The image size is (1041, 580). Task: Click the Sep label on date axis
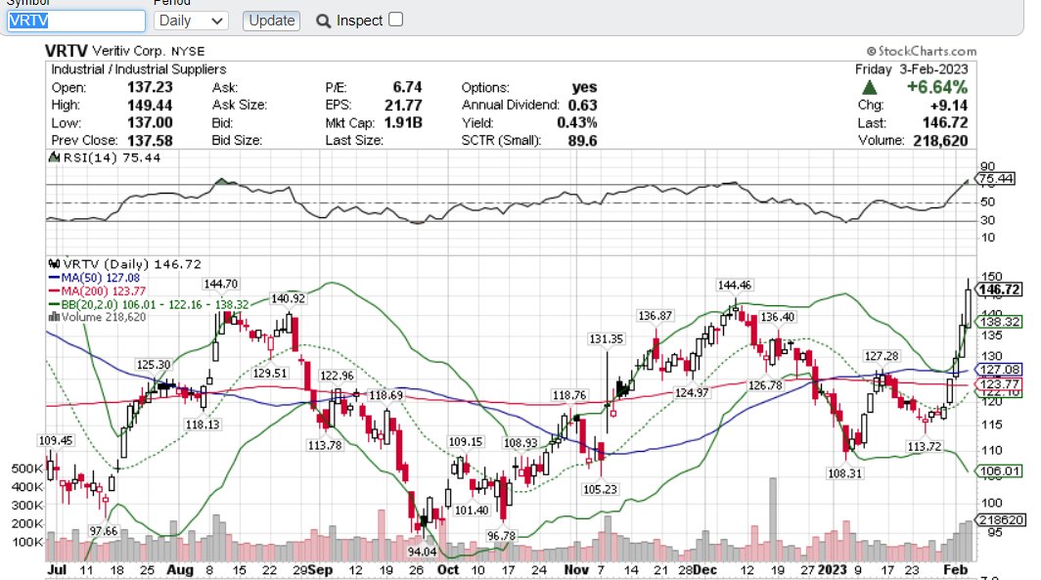(x=320, y=570)
